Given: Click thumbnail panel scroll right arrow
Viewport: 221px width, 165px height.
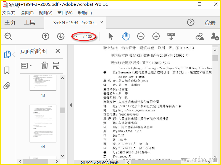Looking at the screenshot, I should click(x=57, y=161).
